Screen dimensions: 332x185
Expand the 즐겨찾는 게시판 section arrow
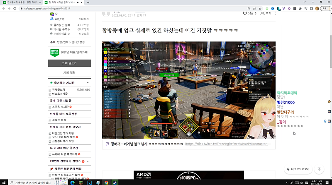[87, 83]
